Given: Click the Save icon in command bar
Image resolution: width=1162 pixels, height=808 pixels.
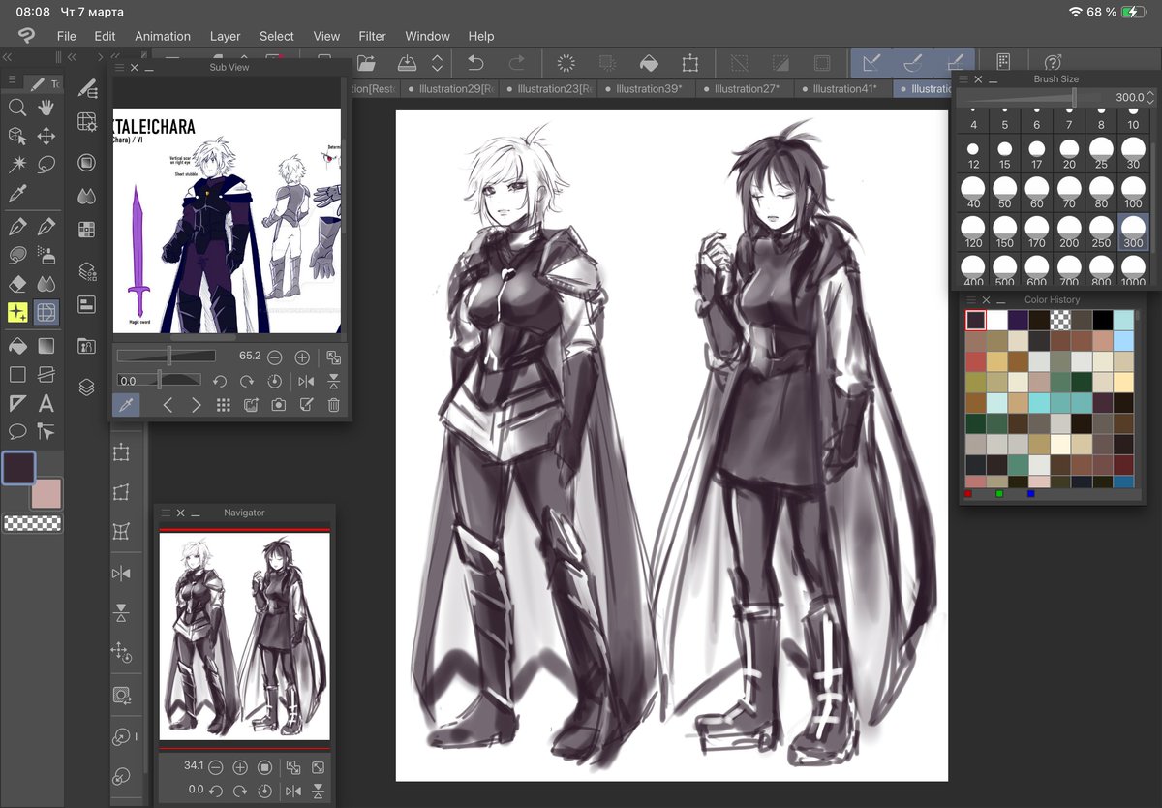Looking at the screenshot, I should [x=408, y=63].
